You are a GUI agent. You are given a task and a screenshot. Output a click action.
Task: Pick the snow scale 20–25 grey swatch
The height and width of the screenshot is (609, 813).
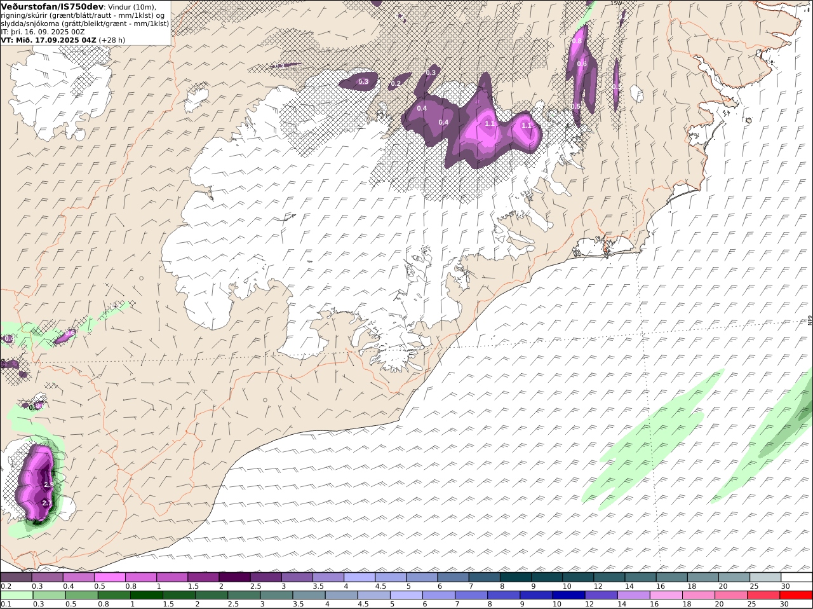click(734, 577)
